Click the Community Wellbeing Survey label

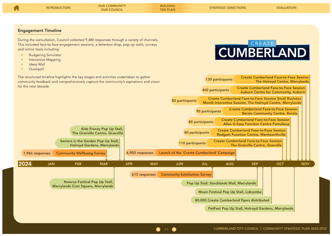pyautogui.click(x=80, y=153)
